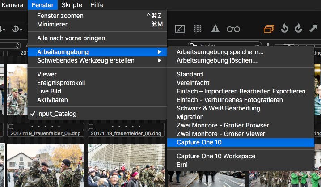Open the Kamera menu
The height and width of the screenshot is (187, 321).
(x=12, y=5)
